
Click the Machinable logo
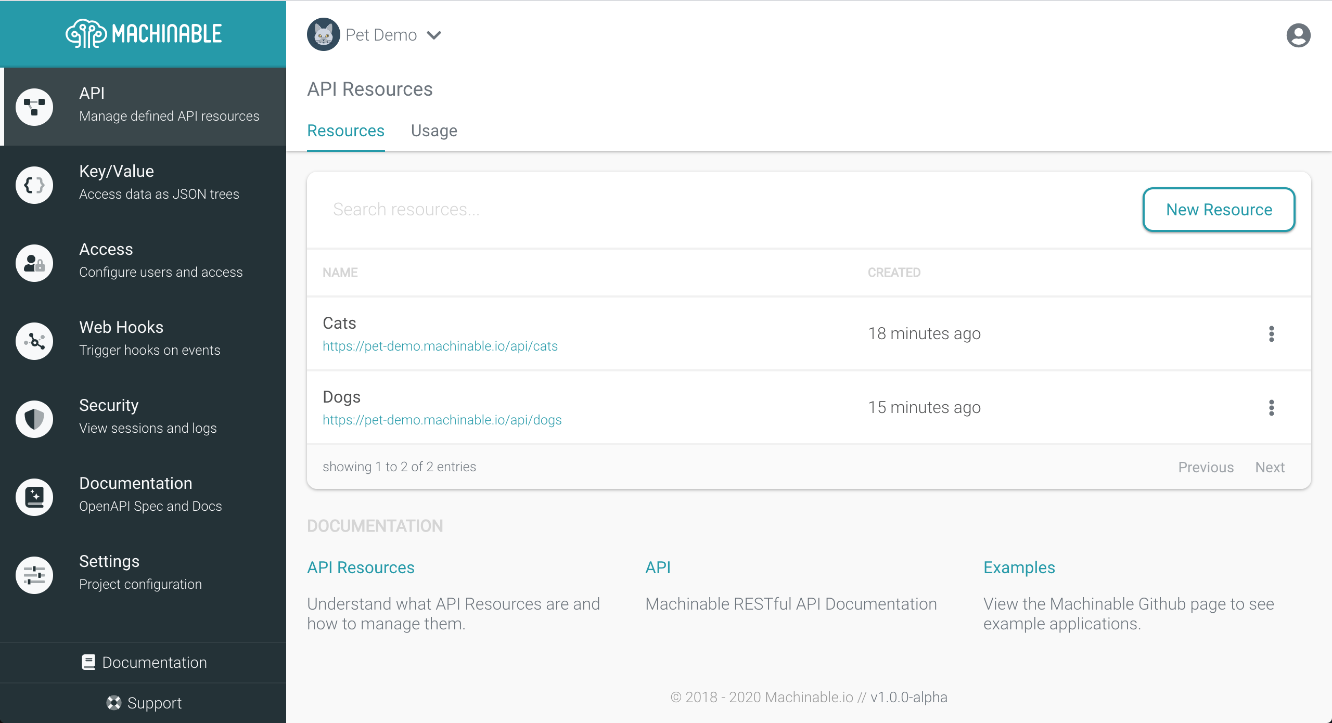point(143,33)
